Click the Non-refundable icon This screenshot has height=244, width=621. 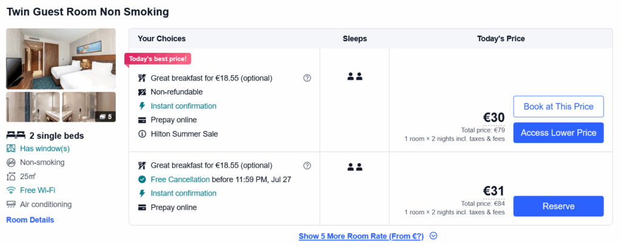point(142,92)
